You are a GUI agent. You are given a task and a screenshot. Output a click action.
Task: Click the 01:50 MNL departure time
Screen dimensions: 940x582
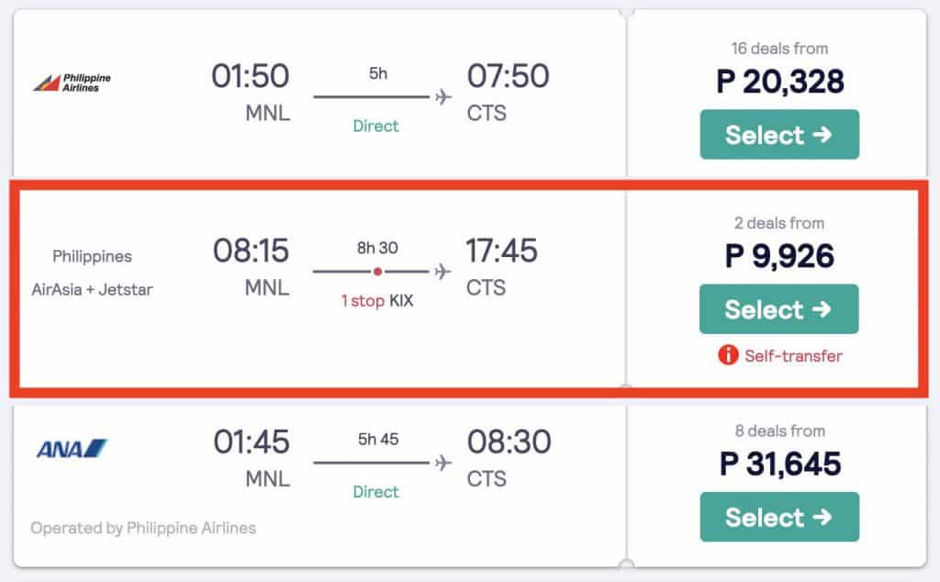pos(251,76)
